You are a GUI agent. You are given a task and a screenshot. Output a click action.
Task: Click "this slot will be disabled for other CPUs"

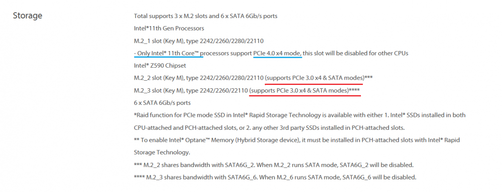[x=356, y=53]
